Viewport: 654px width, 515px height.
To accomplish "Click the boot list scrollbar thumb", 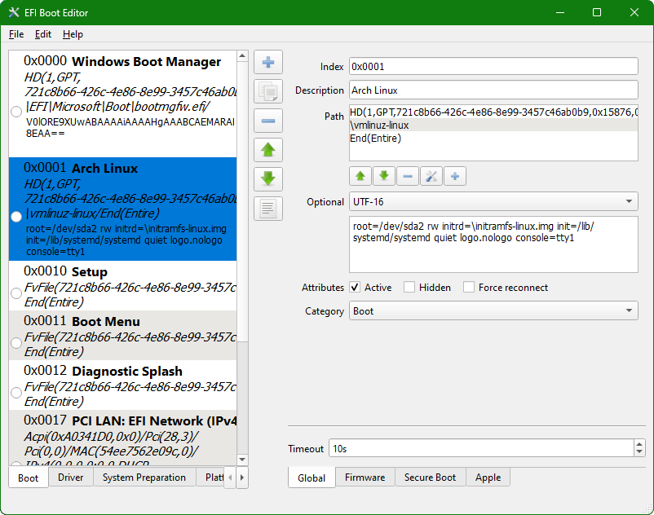I will pyautogui.click(x=242, y=202).
